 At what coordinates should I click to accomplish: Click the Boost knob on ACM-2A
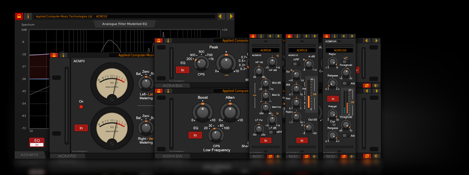click(x=203, y=112)
